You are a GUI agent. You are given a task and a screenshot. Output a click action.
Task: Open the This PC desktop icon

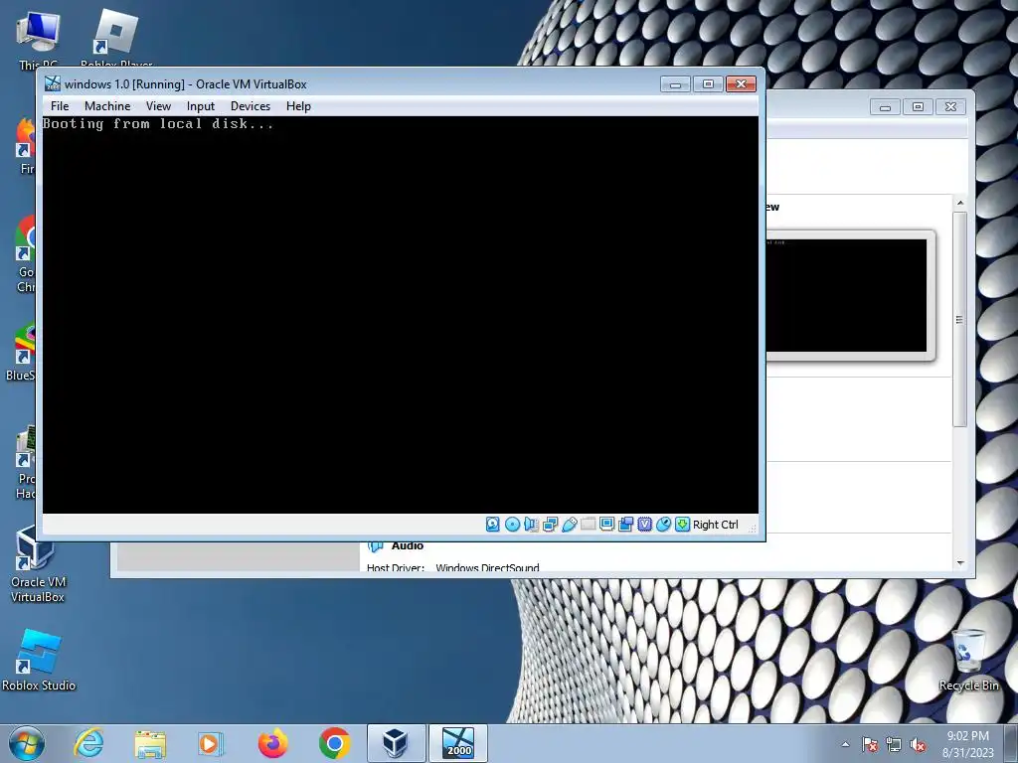pyautogui.click(x=39, y=38)
